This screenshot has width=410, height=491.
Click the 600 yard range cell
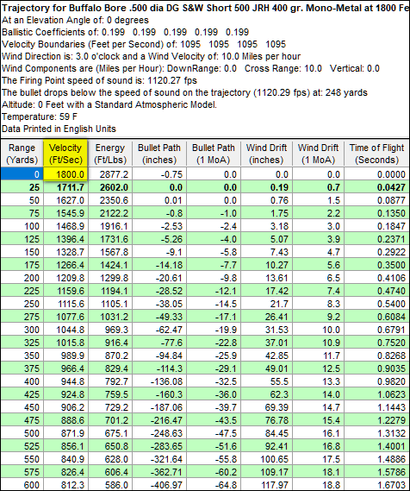tap(22, 485)
